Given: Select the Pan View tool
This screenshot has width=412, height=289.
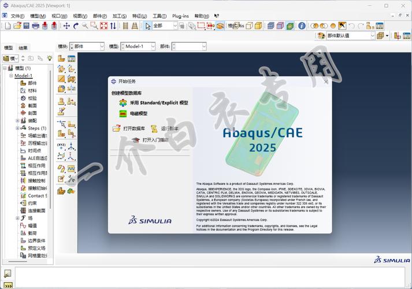Looking at the screenshot, I should (x=66, y=26).
